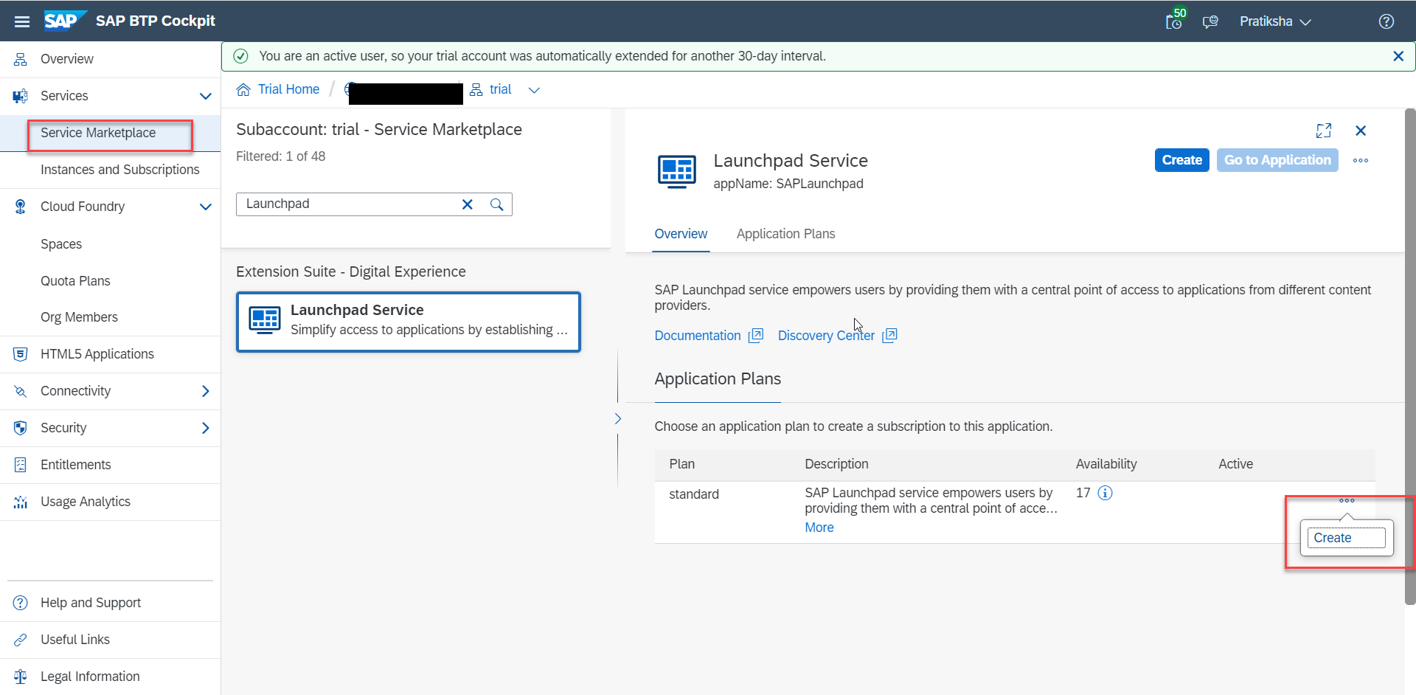The width and height of the screenshot is (1416, 695).
Task: Click the availability info icon for standard plan
Action: pyautogui.click(x=1105, y=493)
